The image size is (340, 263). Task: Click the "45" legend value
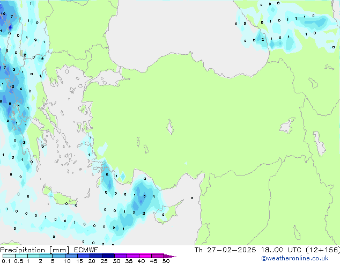(153, 261)
